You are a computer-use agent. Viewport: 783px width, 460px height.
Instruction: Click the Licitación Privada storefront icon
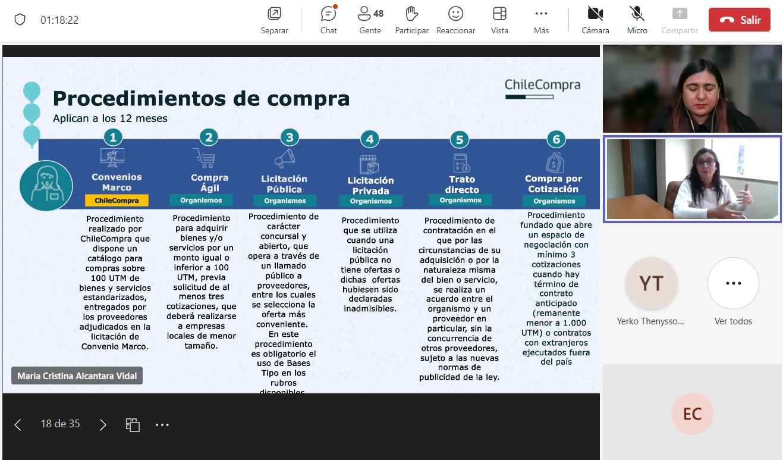369,164
